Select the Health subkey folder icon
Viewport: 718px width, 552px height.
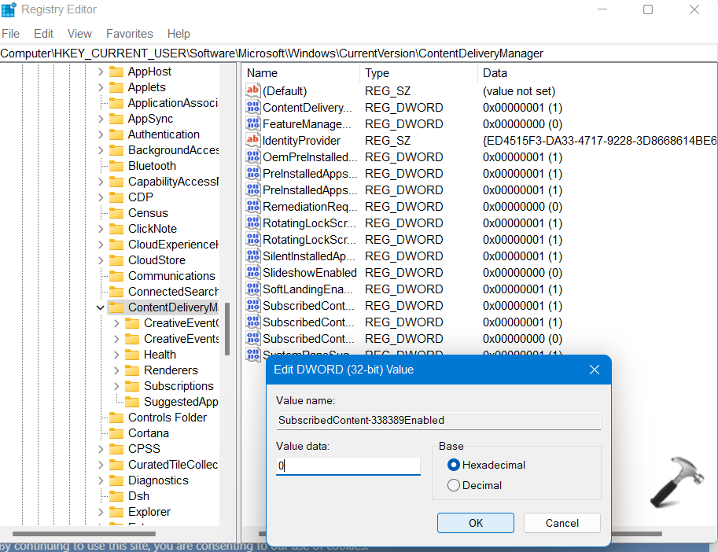(132, 355)
